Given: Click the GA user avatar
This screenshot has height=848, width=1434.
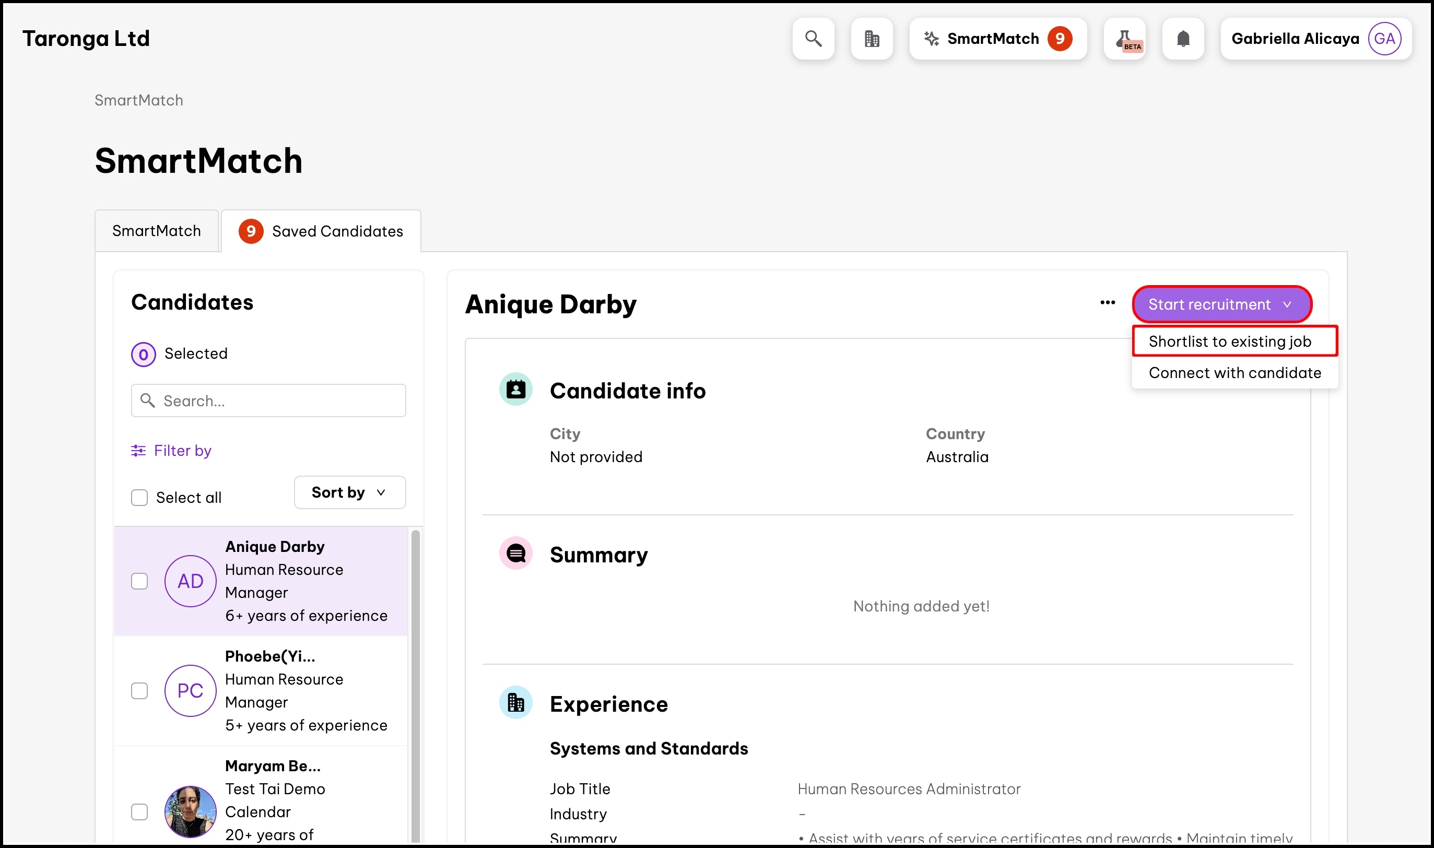Looking at the screenshot, I should 1384,38.
